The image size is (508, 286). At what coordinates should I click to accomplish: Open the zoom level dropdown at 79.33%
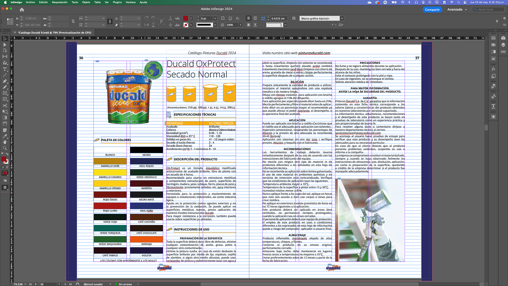[25, 284]
